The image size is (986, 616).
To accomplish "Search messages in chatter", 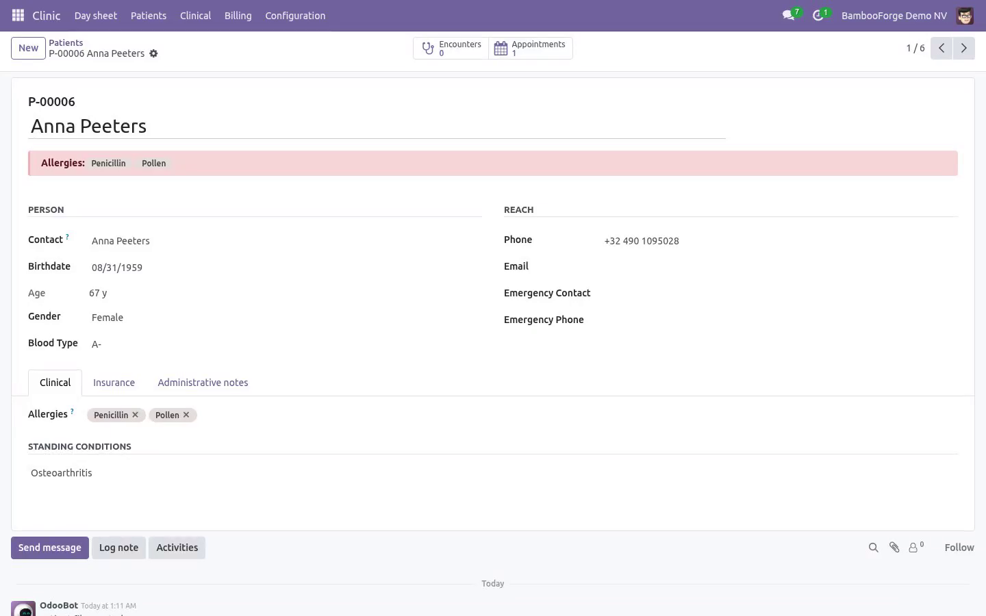I will pyautogui.click(x=873, y=548).
